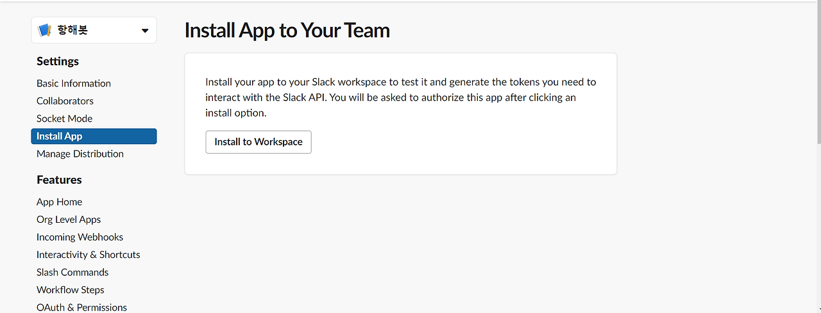Screen dimensions: 821x313
Task: Open Socket Mode settings
Action: tap(64, 118)
